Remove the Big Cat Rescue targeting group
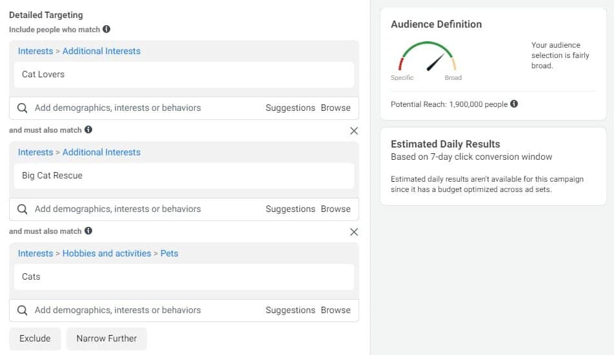614x355 pixels. [x=353, y=131]
